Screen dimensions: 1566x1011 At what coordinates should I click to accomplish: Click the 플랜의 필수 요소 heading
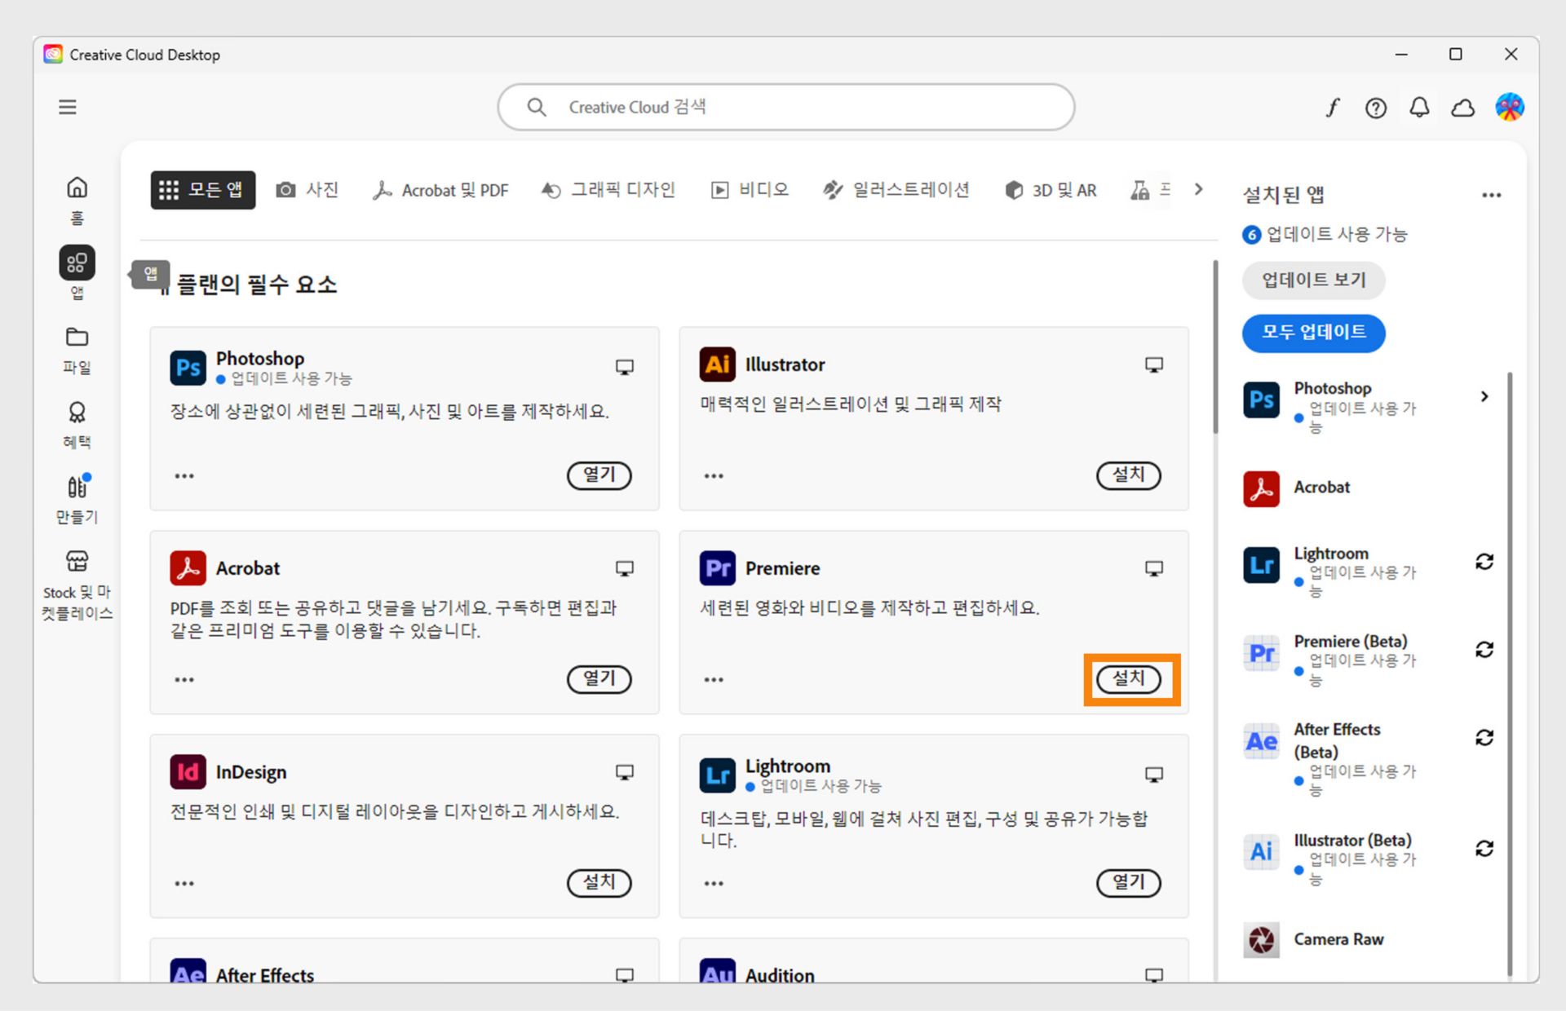tap(256, 285)
